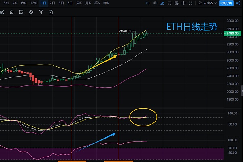Screen dimensions: 243x162
Task: Click the filter funnel icon
Action: click(x=41, y=12)
